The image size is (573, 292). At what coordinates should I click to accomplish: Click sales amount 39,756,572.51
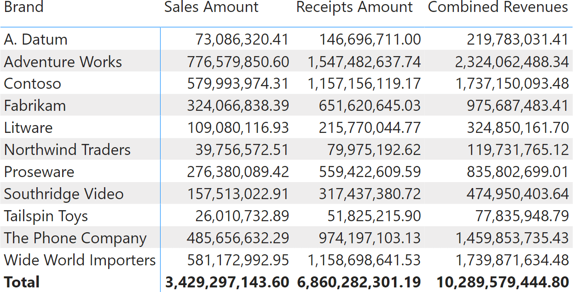pos(242,150)
